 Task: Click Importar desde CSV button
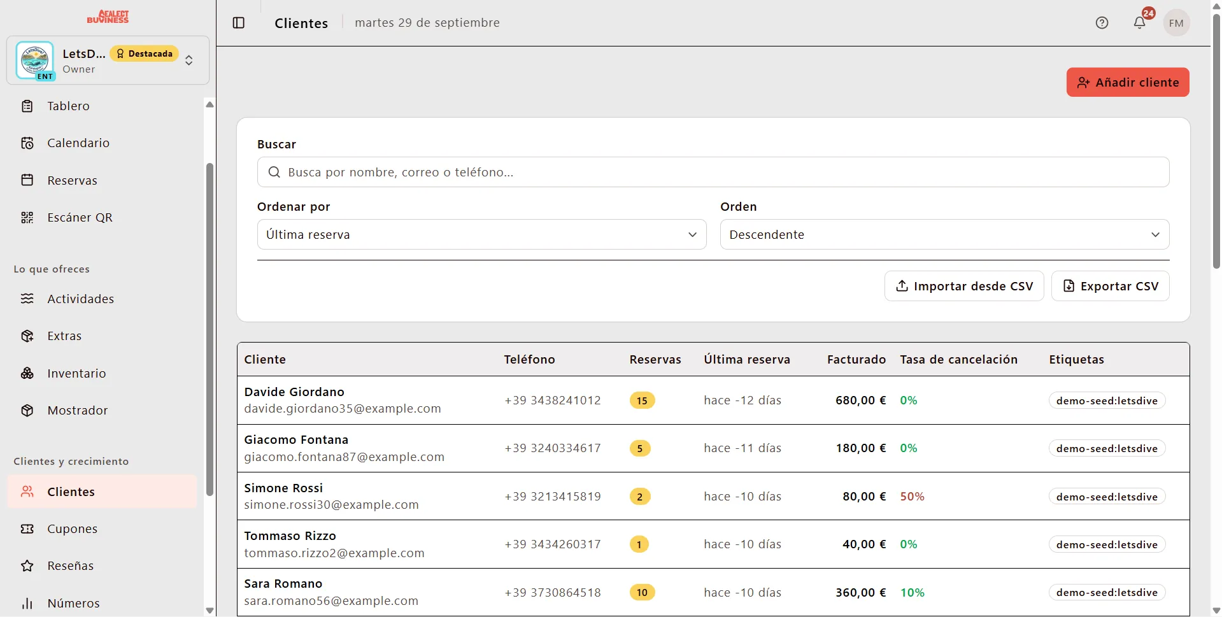tap(963, 286)
